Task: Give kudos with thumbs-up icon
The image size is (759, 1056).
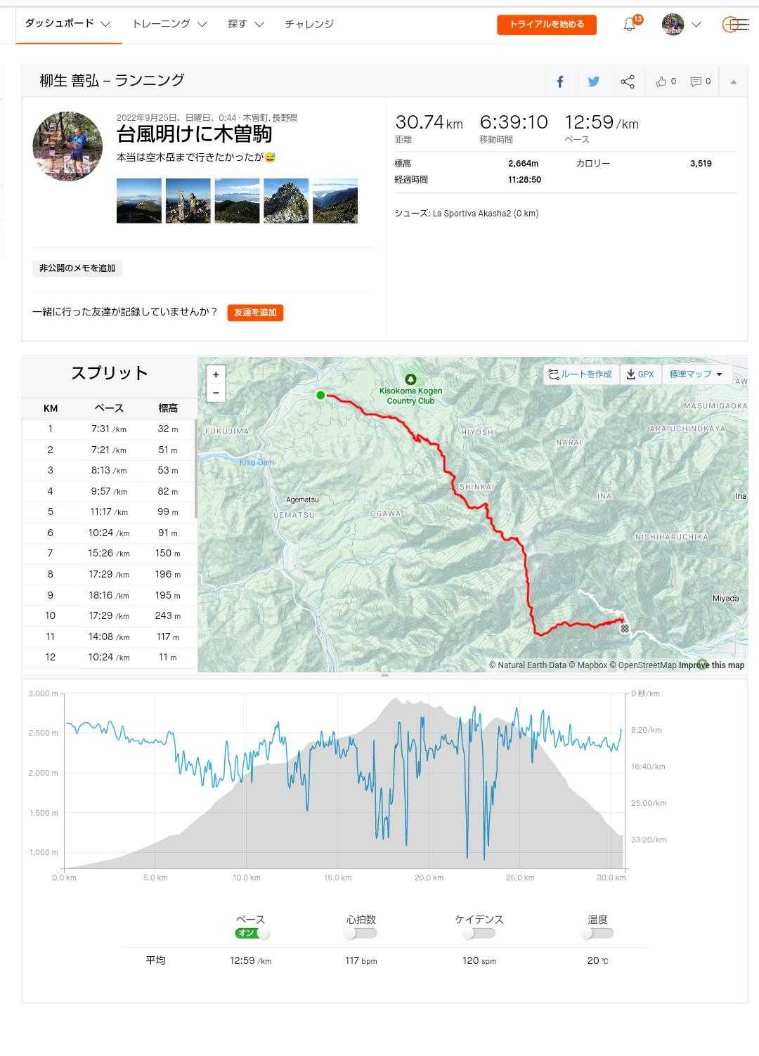Action: pyautogui.click(x=665, y=82)
